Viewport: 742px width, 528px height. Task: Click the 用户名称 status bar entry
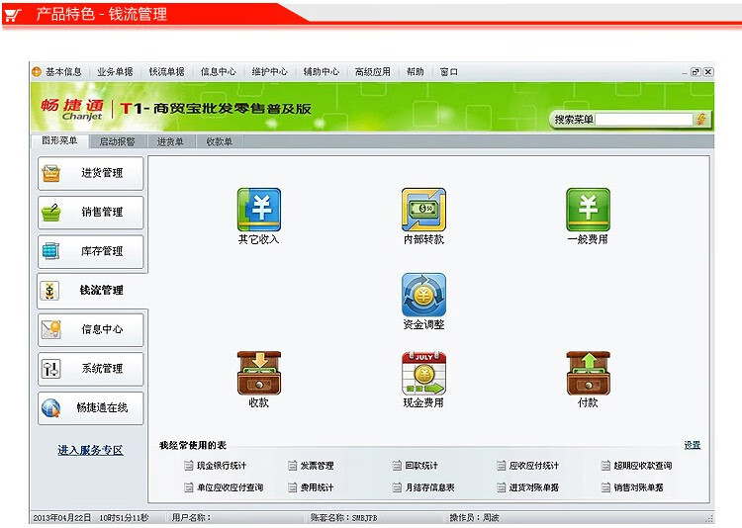tap(191, 518)
